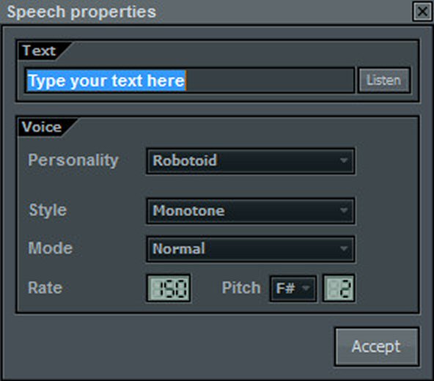Click the arrow on the Robotoid combo box
Viewport: 434px width, 381px height.
[344, 160]
